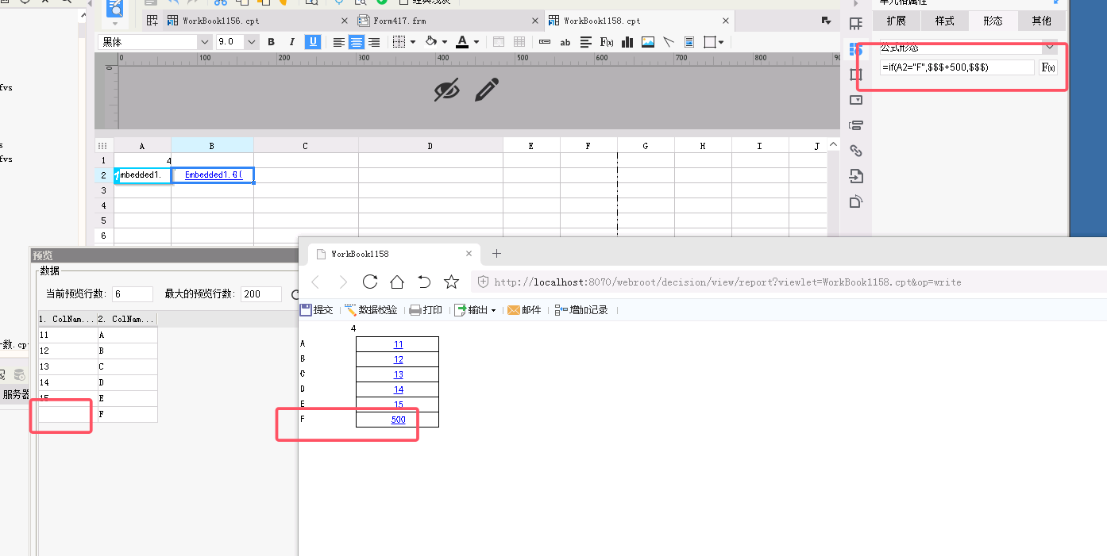The image size is (1107, 556).
Task: Toggle bold text formatting
Action: (271, 42)
